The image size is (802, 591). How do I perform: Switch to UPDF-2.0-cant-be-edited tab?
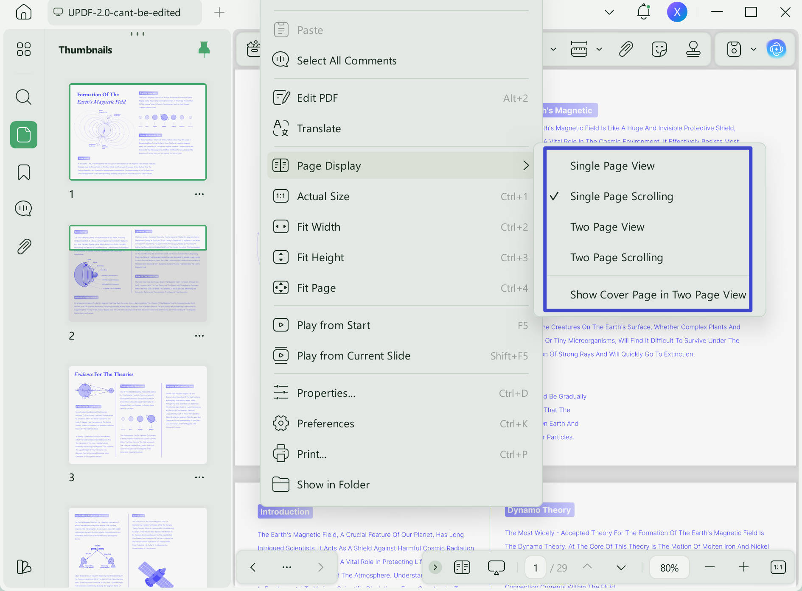tap(125, 12)
